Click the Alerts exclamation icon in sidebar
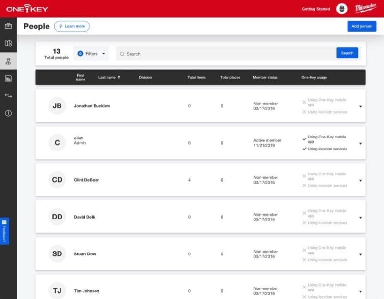This screenshot has height=299, width=384. click(x=8, y=113)
